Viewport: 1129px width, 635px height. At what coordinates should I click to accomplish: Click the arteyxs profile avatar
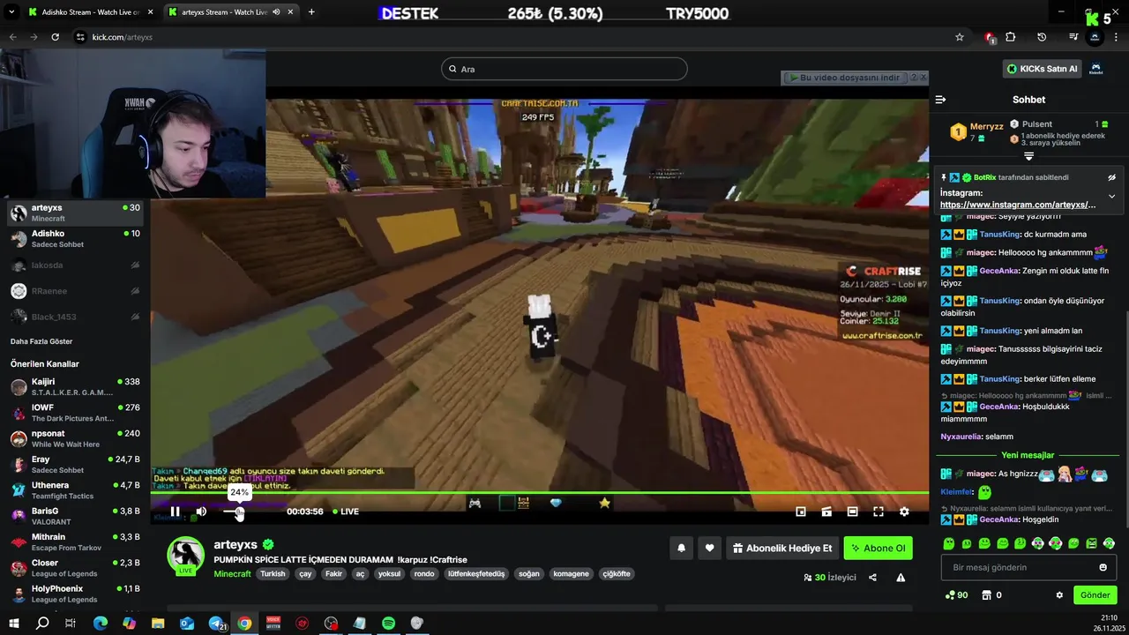pyautogui.click(x=186, y=556)
